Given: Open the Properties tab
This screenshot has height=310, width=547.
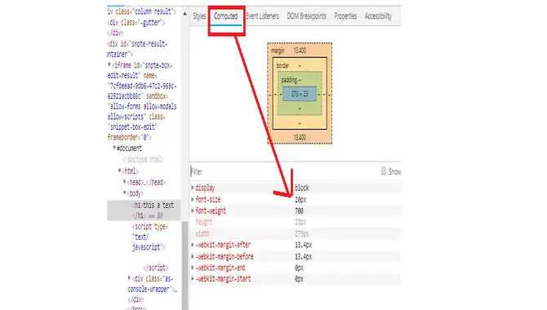Looking at the screenshot, I should click(345, 16).
